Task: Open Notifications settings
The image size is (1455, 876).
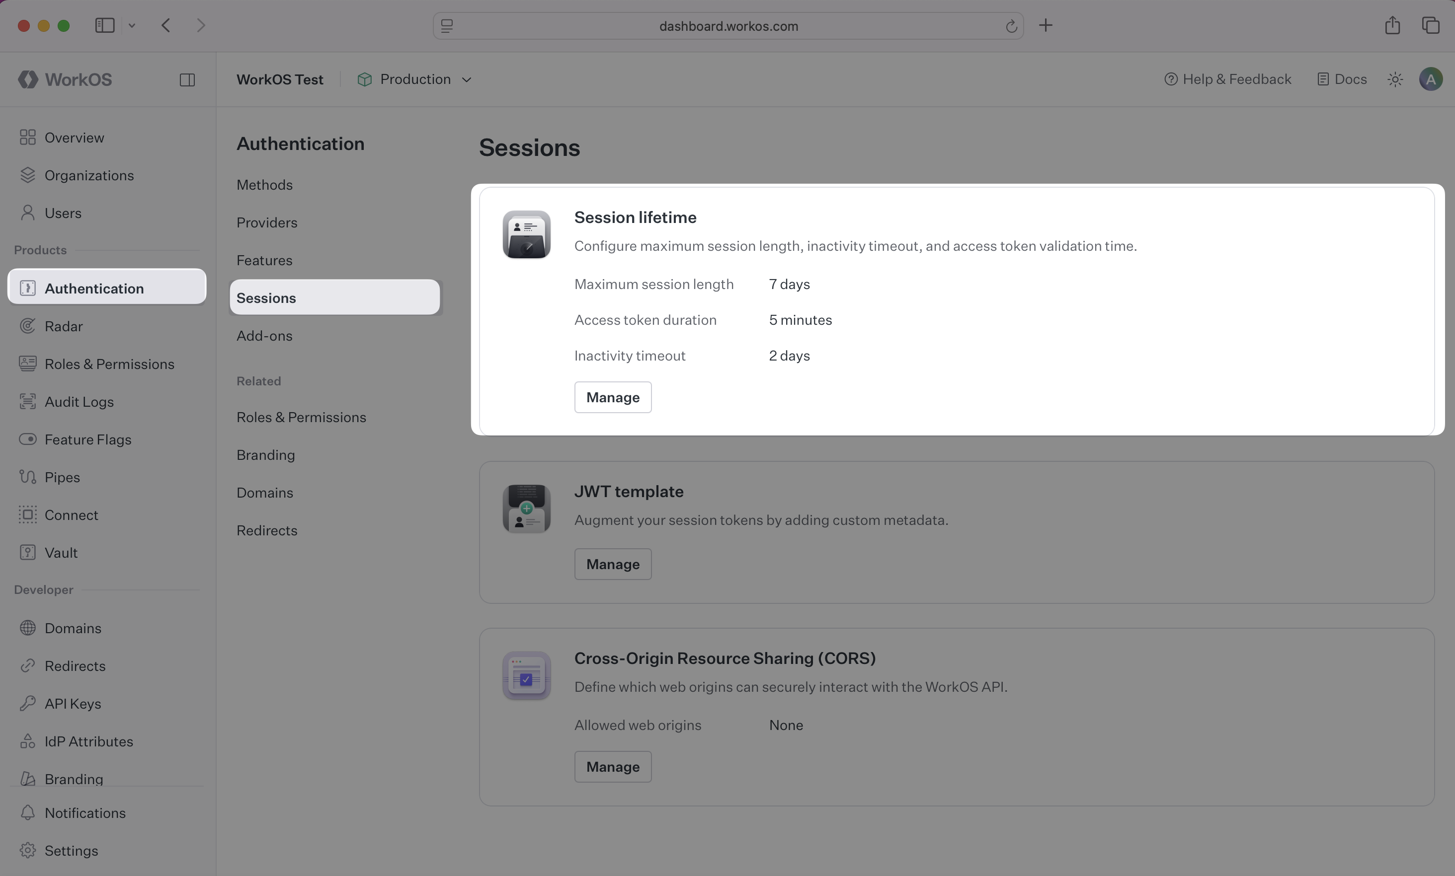Action: [x=85, y=812]
